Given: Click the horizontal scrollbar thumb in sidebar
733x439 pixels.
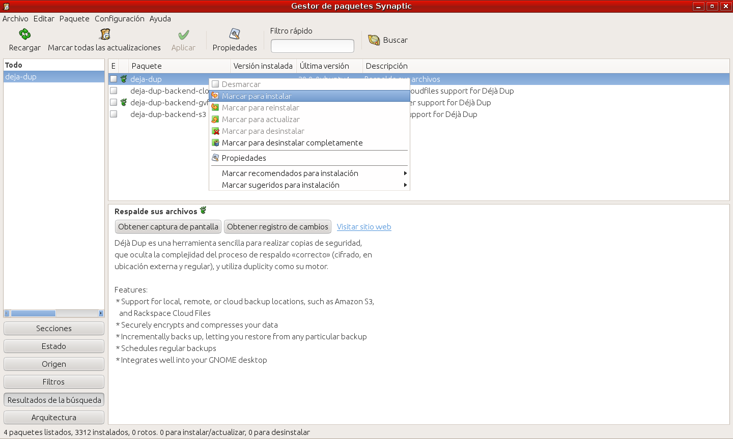Looking at the screenshot, I should [x=33, y=313].
